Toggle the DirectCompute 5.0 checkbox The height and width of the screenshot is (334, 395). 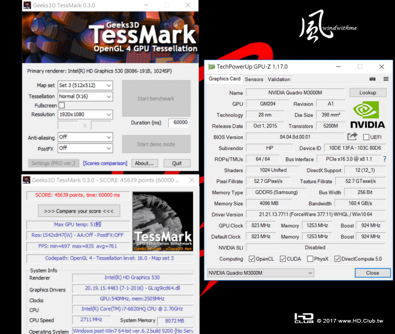point(337,259)
